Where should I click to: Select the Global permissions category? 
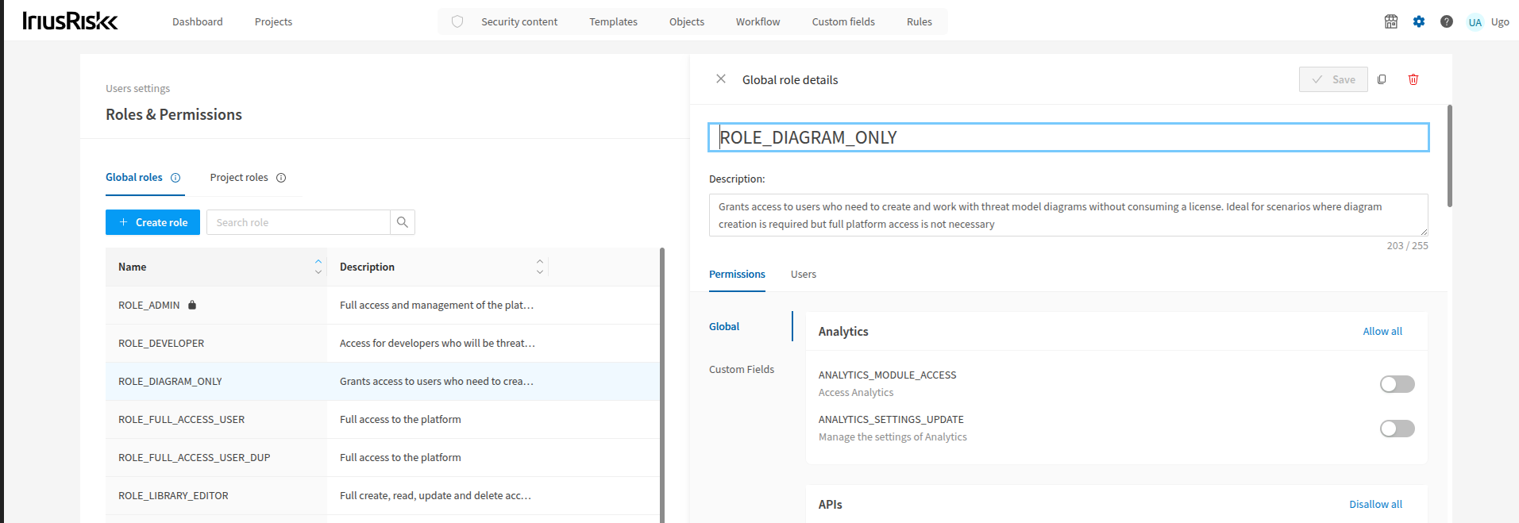pos(724,327)
